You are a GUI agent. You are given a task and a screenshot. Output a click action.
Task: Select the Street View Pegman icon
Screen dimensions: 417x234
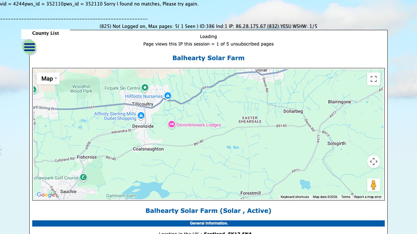coord(373,185)
